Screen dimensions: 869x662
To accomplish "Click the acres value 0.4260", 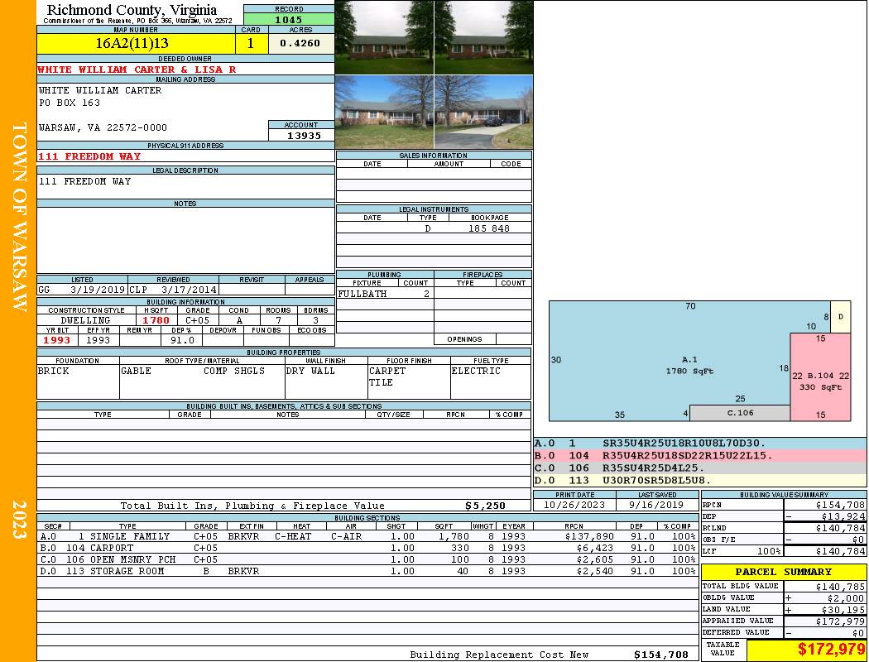I will 300,43.
